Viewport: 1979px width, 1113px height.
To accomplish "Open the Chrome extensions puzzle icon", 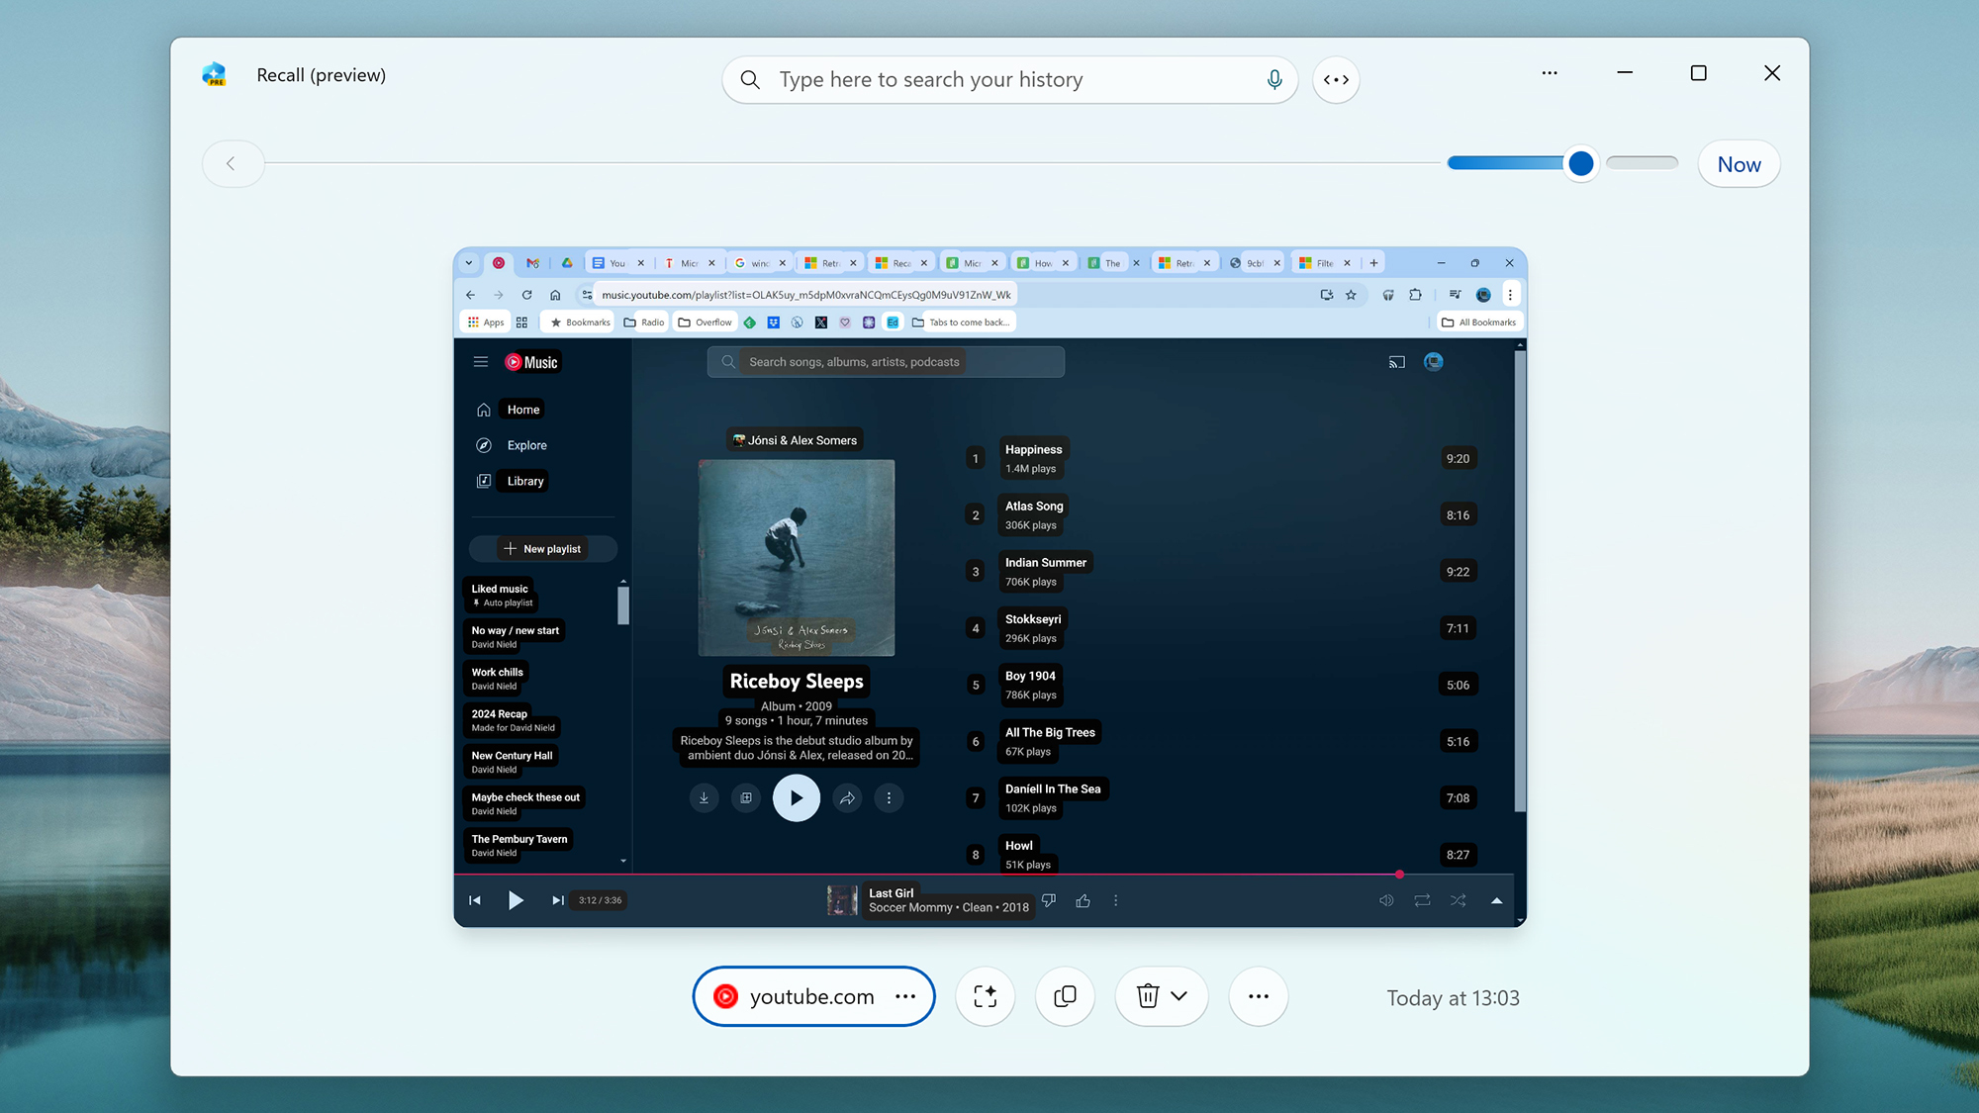I will click(x=1415, y=295).
